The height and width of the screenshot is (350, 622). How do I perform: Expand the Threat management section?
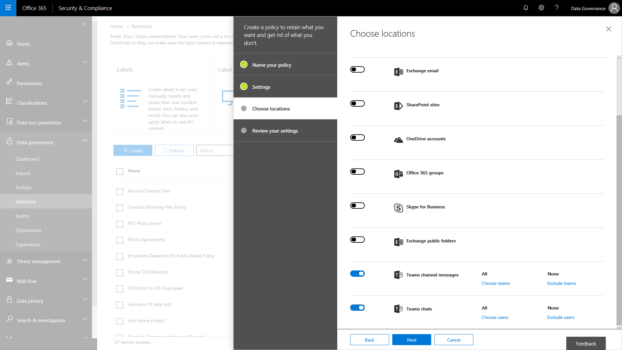[85, 260]
